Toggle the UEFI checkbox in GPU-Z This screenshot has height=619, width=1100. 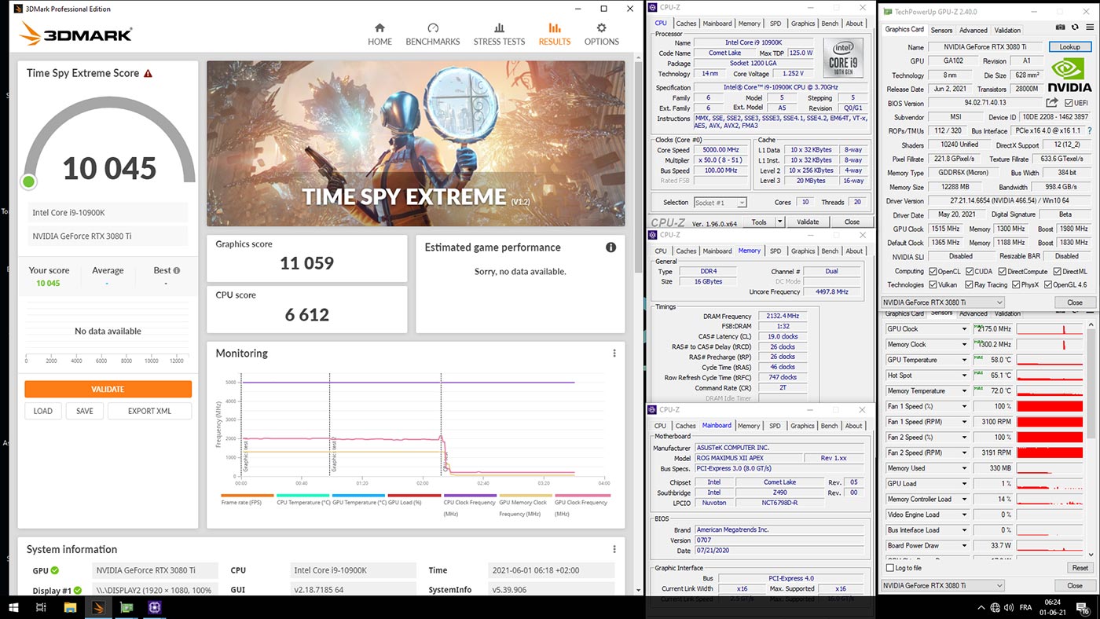[x=1069, y=103]
